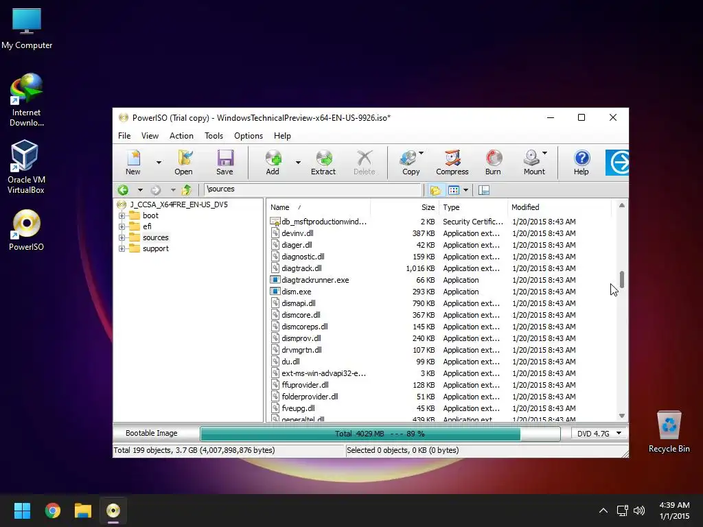
Task: Toggle the preview pane layout icon
Action: (484, 190)
